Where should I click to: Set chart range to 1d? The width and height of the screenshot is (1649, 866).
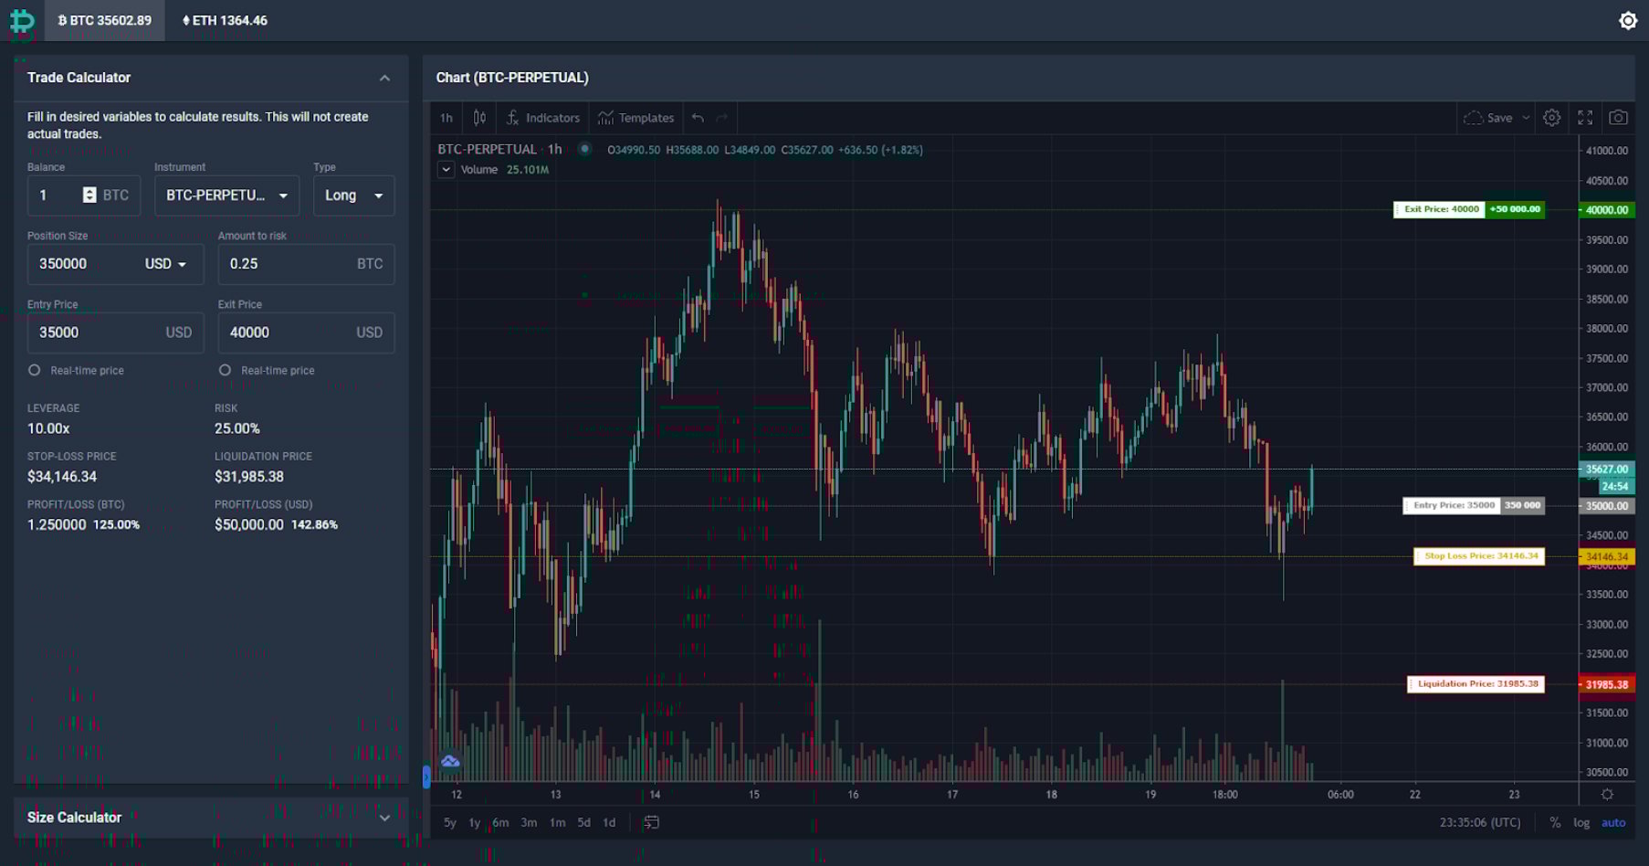tap(609, 823)
